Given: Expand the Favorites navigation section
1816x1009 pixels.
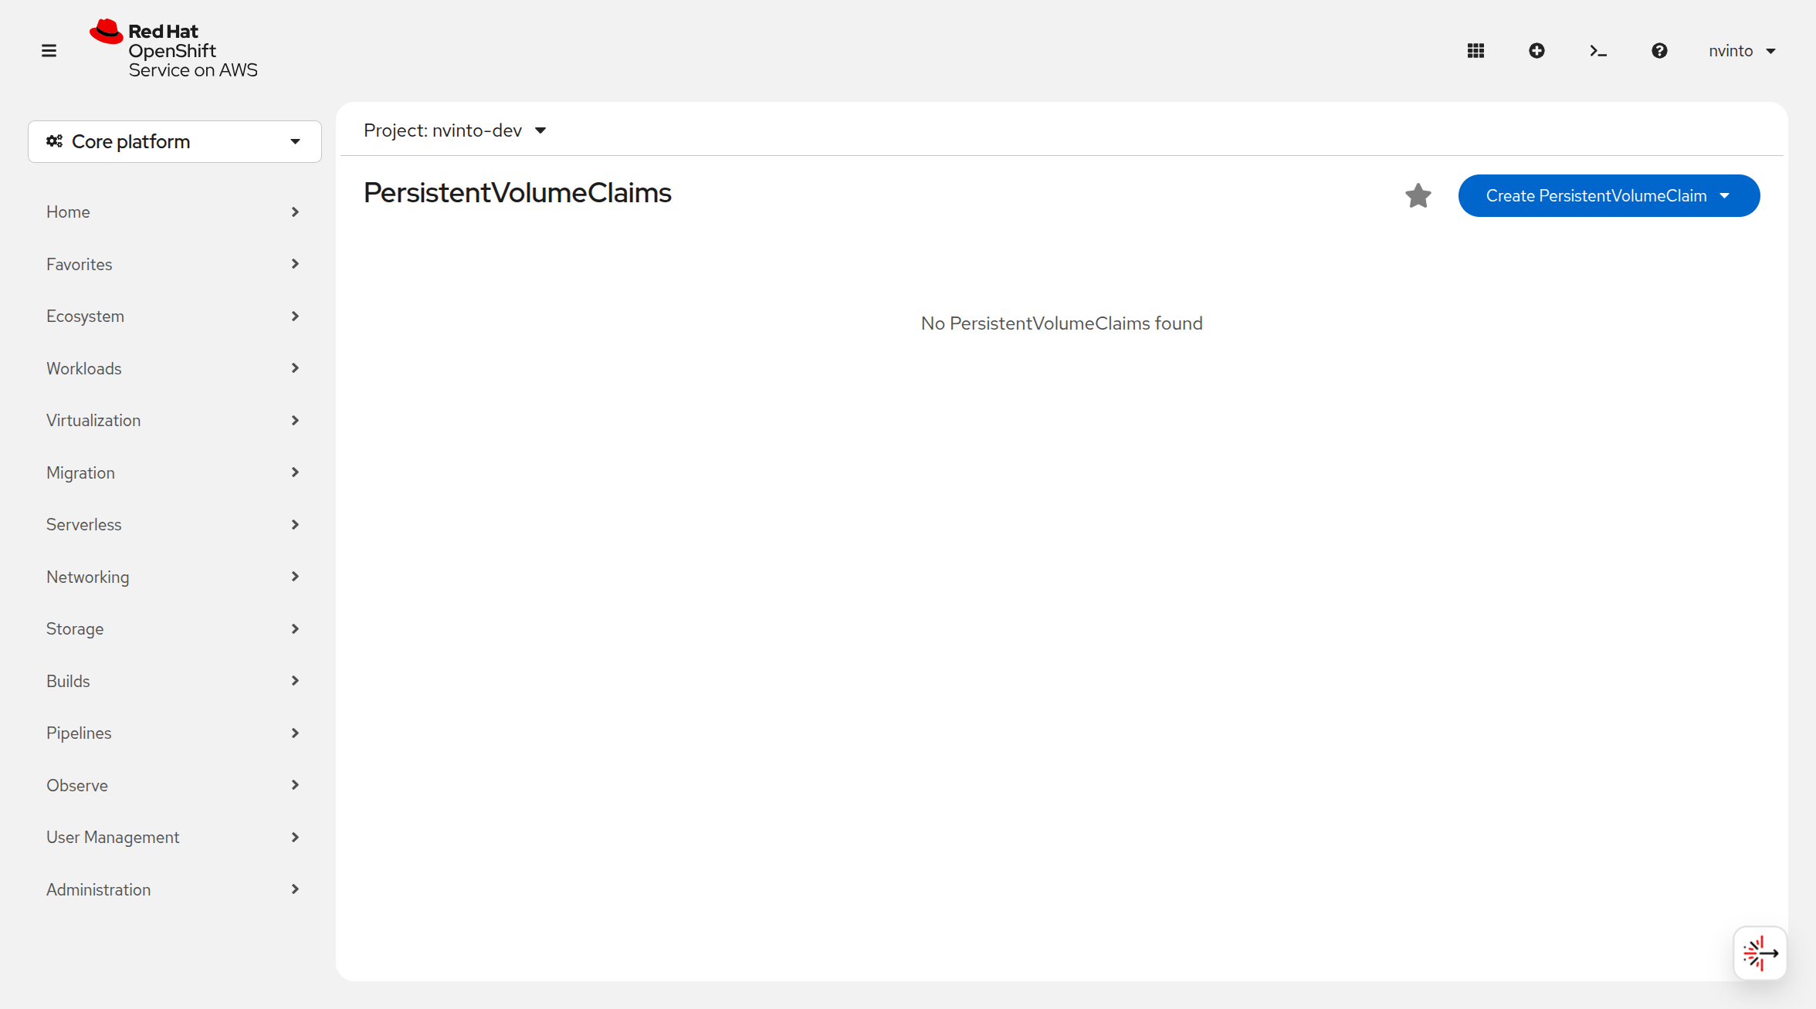Looking at the screenshot, I should pos(174,264).
